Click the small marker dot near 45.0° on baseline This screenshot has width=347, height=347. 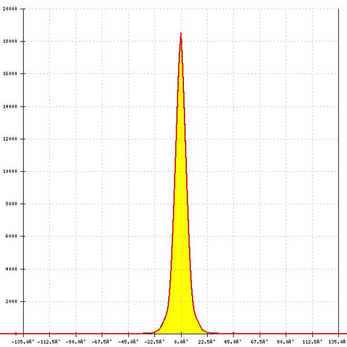click(234, 333)
